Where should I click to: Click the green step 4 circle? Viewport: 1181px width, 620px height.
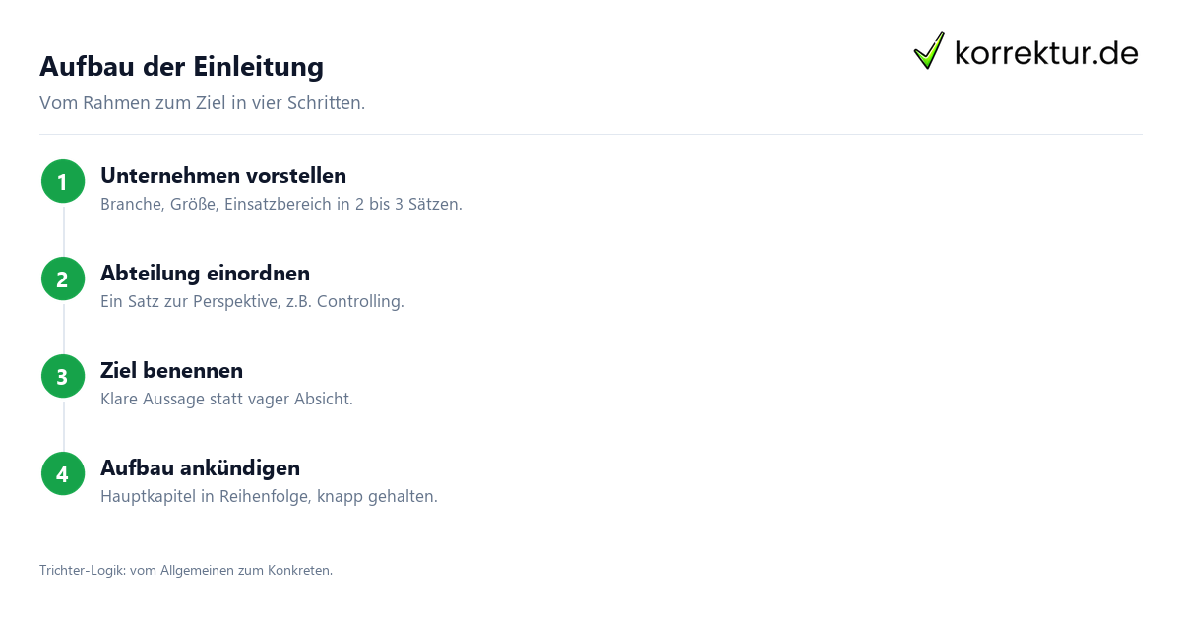coord(62,473)
